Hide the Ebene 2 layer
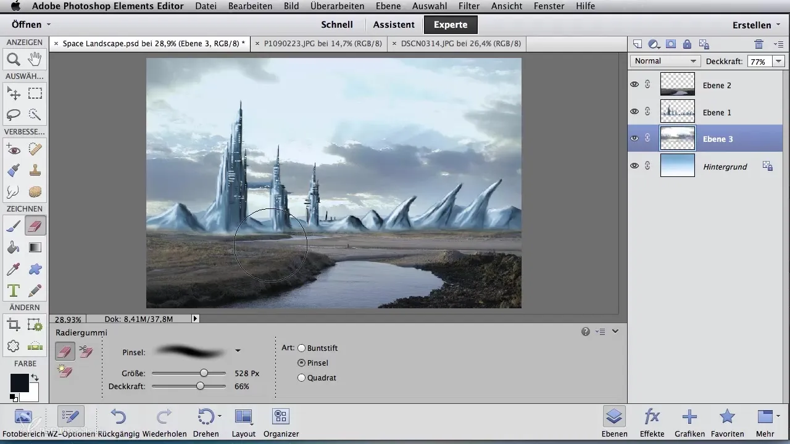Viewport: 790px width, 444px height. coord(634,85)
